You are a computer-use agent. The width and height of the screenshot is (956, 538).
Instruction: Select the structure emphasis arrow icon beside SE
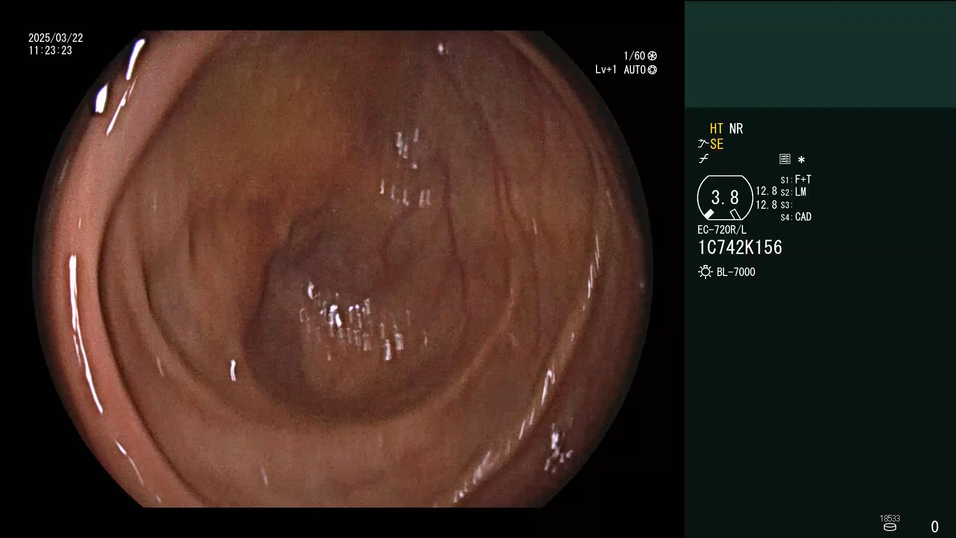pyautogui.click(x=703, y=144)
